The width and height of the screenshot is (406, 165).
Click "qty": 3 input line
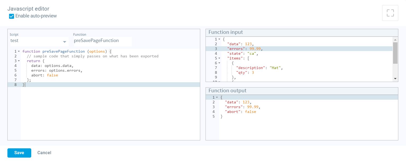pos(245,72)
